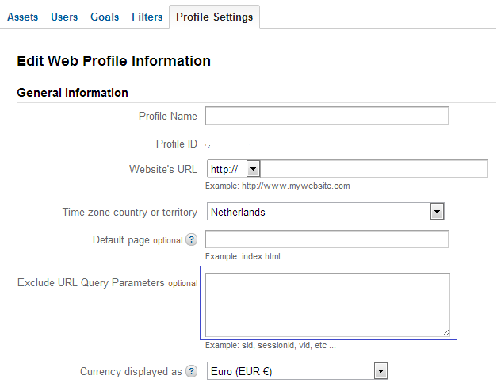Click the 'Website's URL' label
Viewport: 497px width, 387px height.
pos(163,169)
